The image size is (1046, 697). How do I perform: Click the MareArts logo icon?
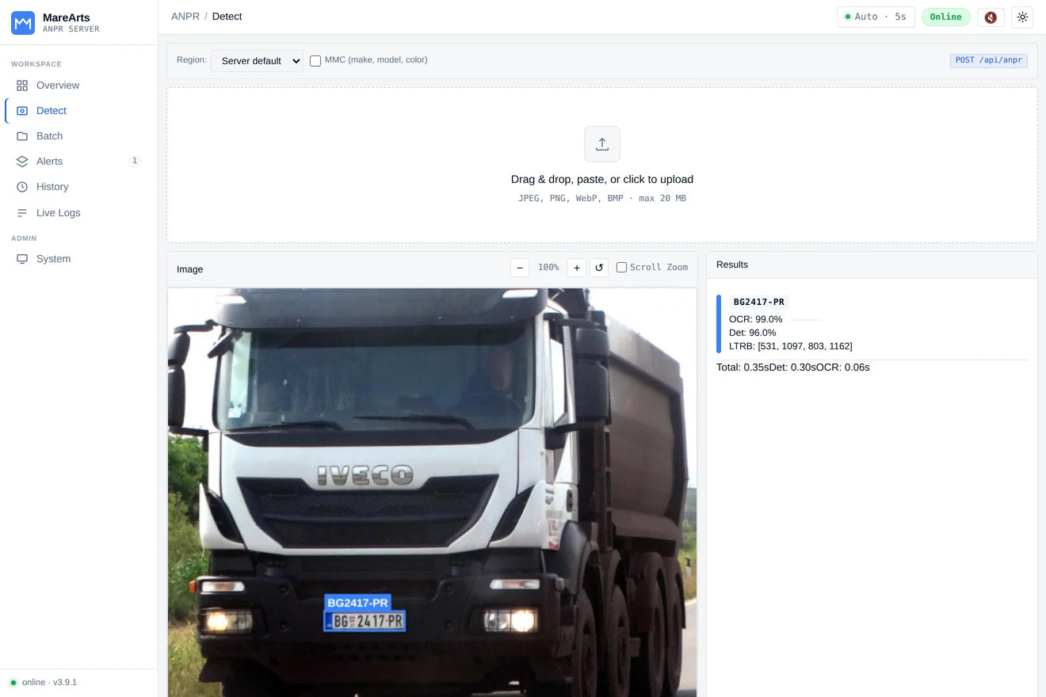coord(23,23)
